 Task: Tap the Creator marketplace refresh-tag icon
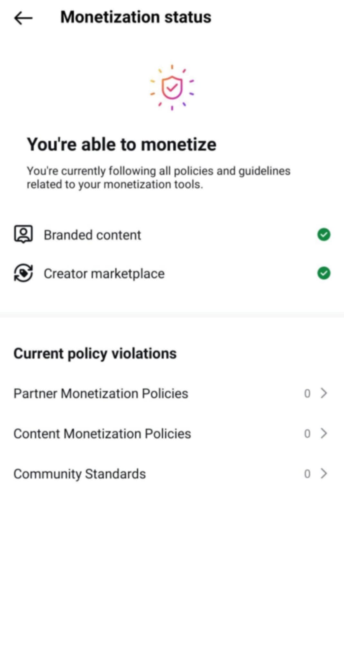pyautogui.click(x=23, y=273)
